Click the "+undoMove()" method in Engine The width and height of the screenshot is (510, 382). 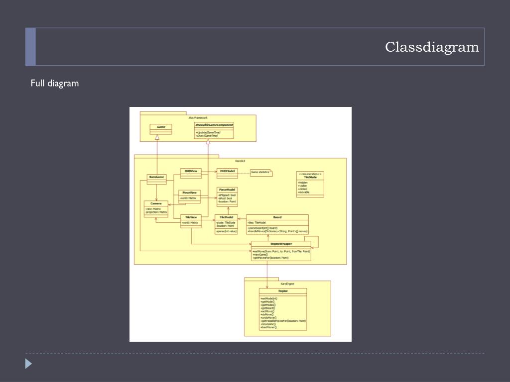click(268, 318)
